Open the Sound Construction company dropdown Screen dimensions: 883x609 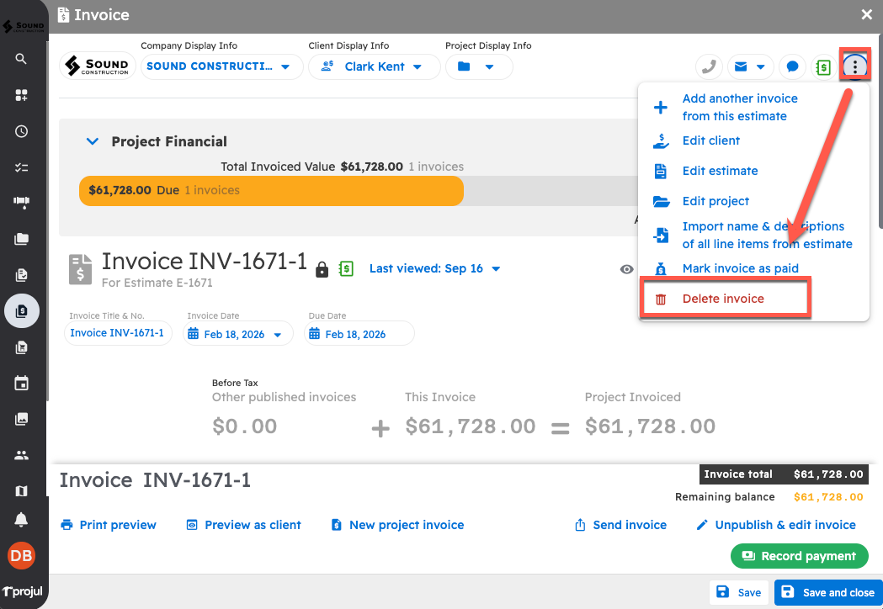pyautogui.click(x=219, y=66)
